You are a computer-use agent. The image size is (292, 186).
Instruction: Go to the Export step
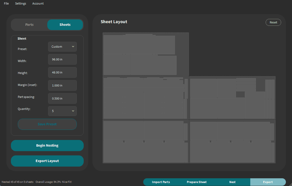click(x=268, y=182)
